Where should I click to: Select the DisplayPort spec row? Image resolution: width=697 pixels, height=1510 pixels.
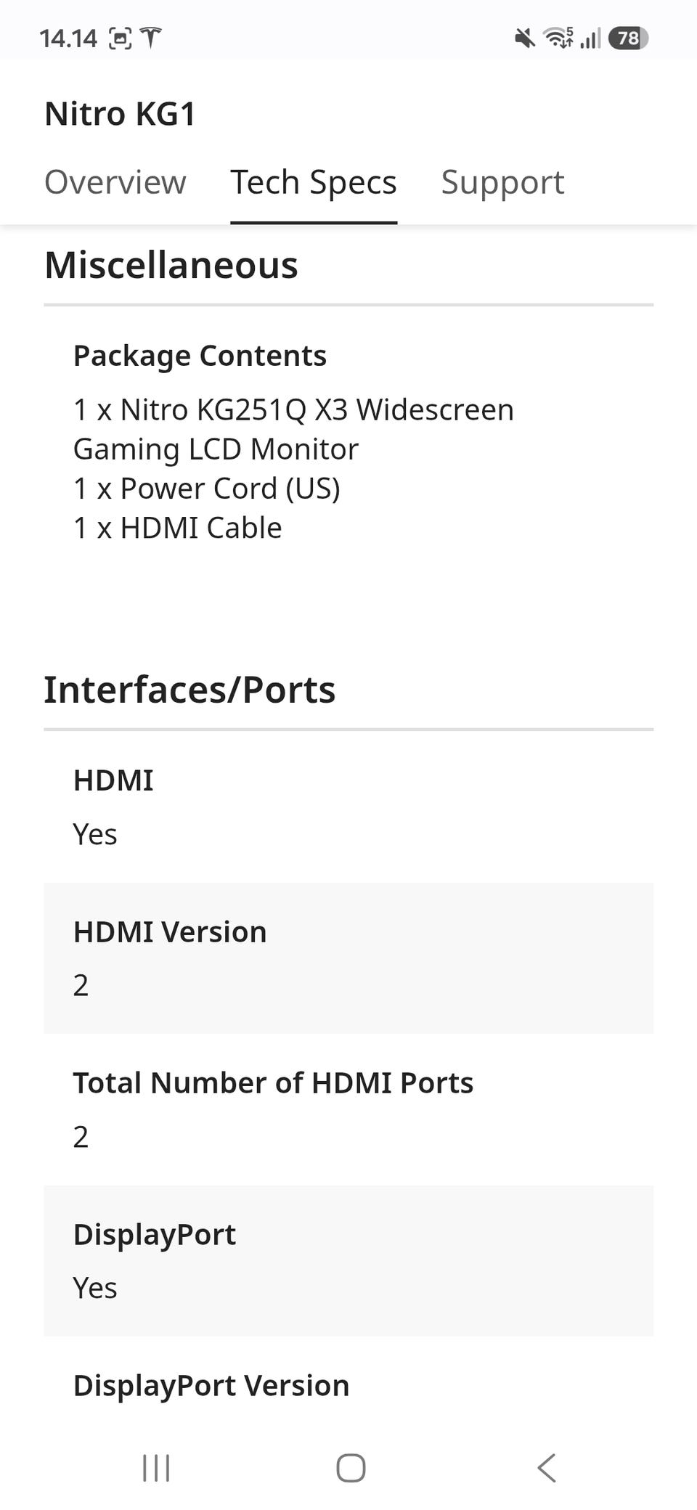(x=348, y=1261)
